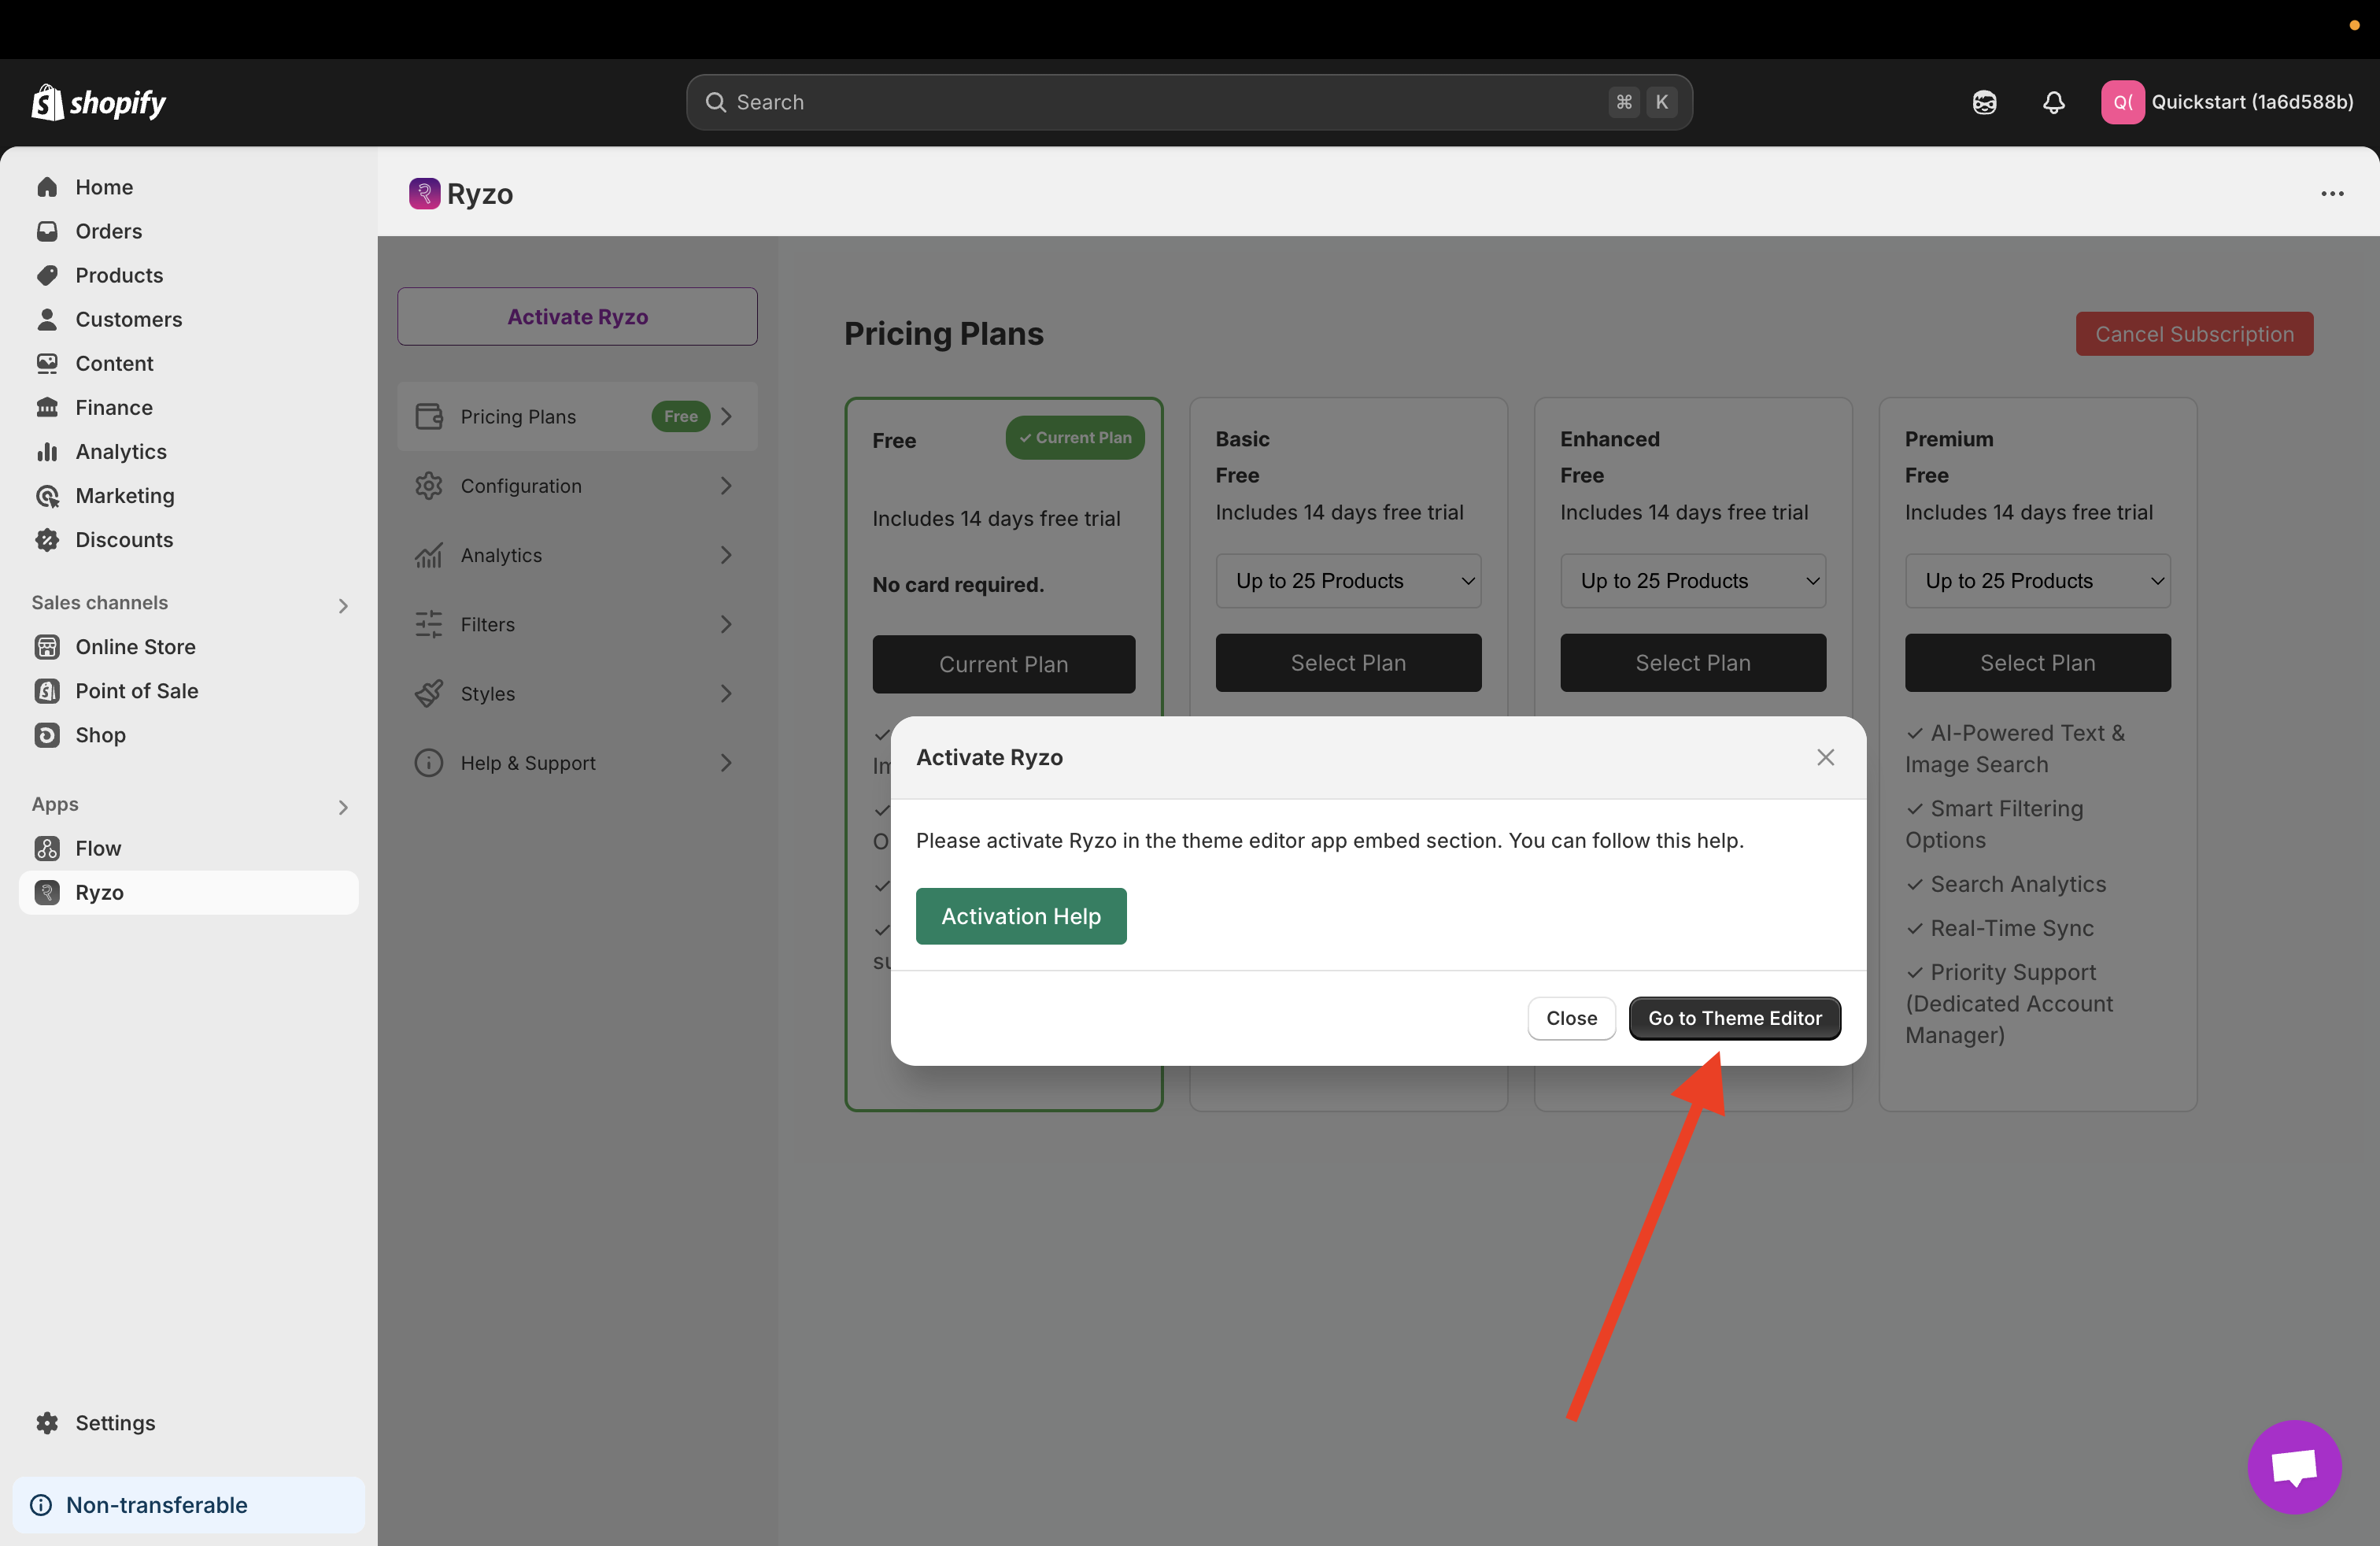
Task: Click the Free badge beside Pricing Plans
Action: [680, 416]
